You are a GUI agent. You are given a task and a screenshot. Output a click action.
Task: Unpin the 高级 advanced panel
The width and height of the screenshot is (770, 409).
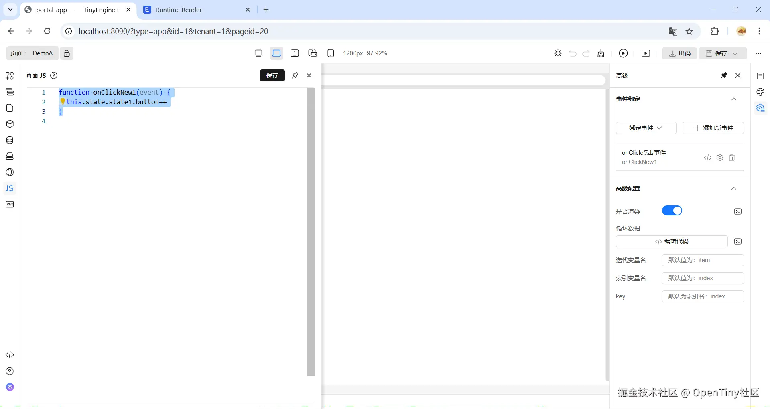[x=724, y=75]
